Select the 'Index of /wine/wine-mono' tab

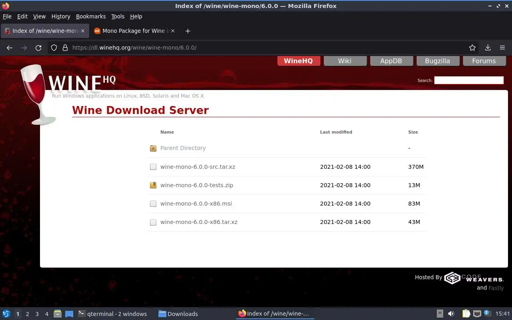44,31
